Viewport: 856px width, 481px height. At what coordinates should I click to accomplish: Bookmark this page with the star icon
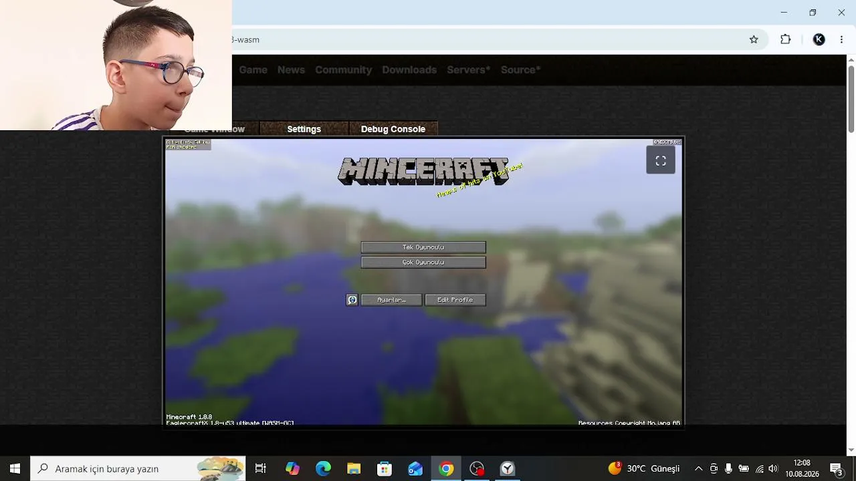pyautogui.click(x=754, y=39)
